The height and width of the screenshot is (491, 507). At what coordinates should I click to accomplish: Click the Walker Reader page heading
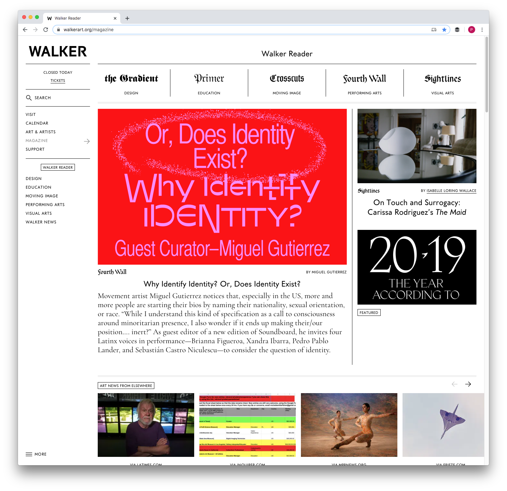point(287,54)
